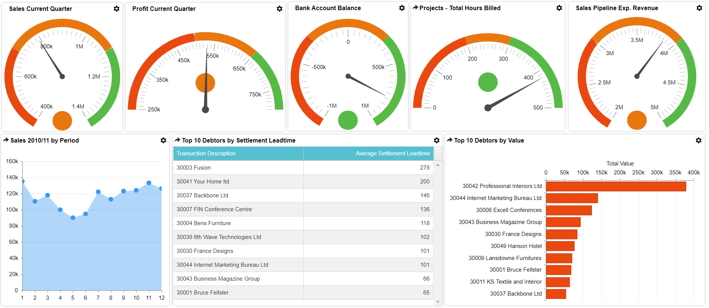Image resolution: width=709 pixels, height=308 pixels.
Task: Open settings gear for Sales Current Quarter
Action: click(116, 9)
